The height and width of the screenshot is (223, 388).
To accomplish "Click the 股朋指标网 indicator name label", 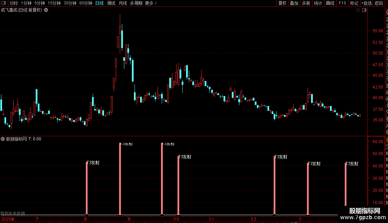I will pos(16,139).
